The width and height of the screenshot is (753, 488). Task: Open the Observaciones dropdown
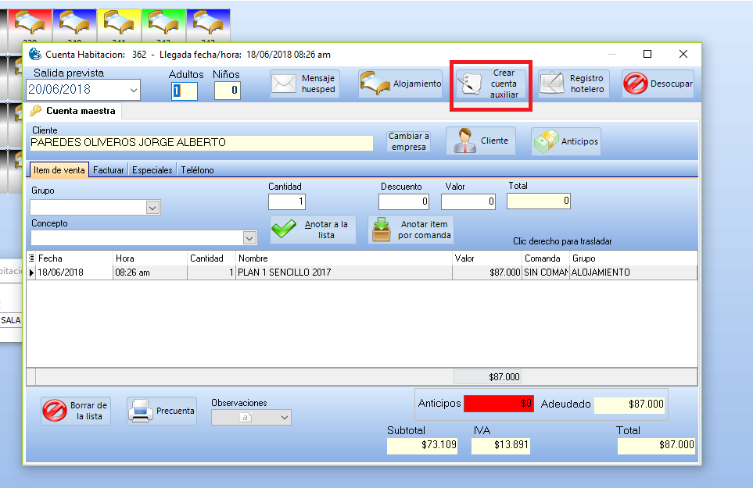pos(284,418)
